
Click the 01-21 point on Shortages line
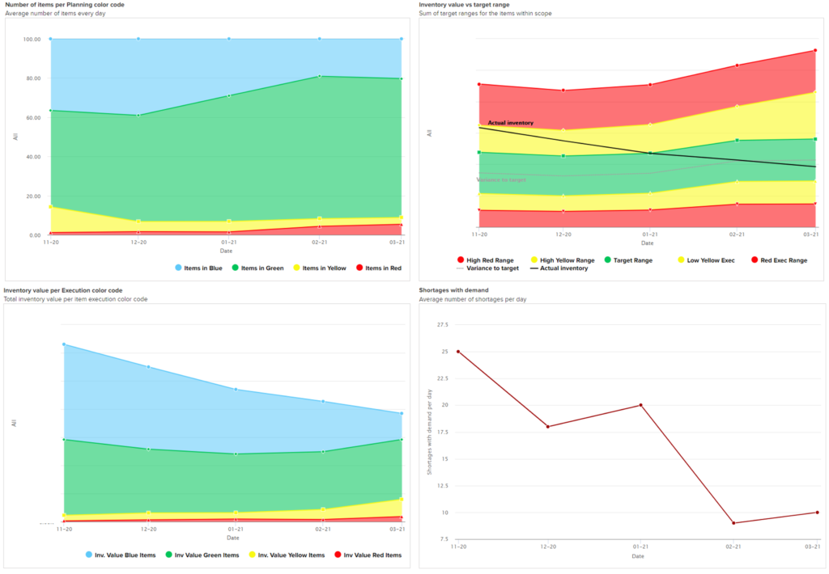[x=641, y=405]
